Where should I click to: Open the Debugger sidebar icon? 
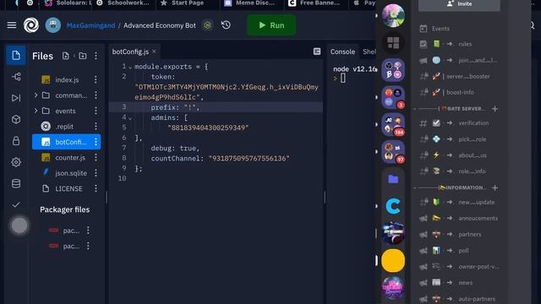tap(16, 98)
